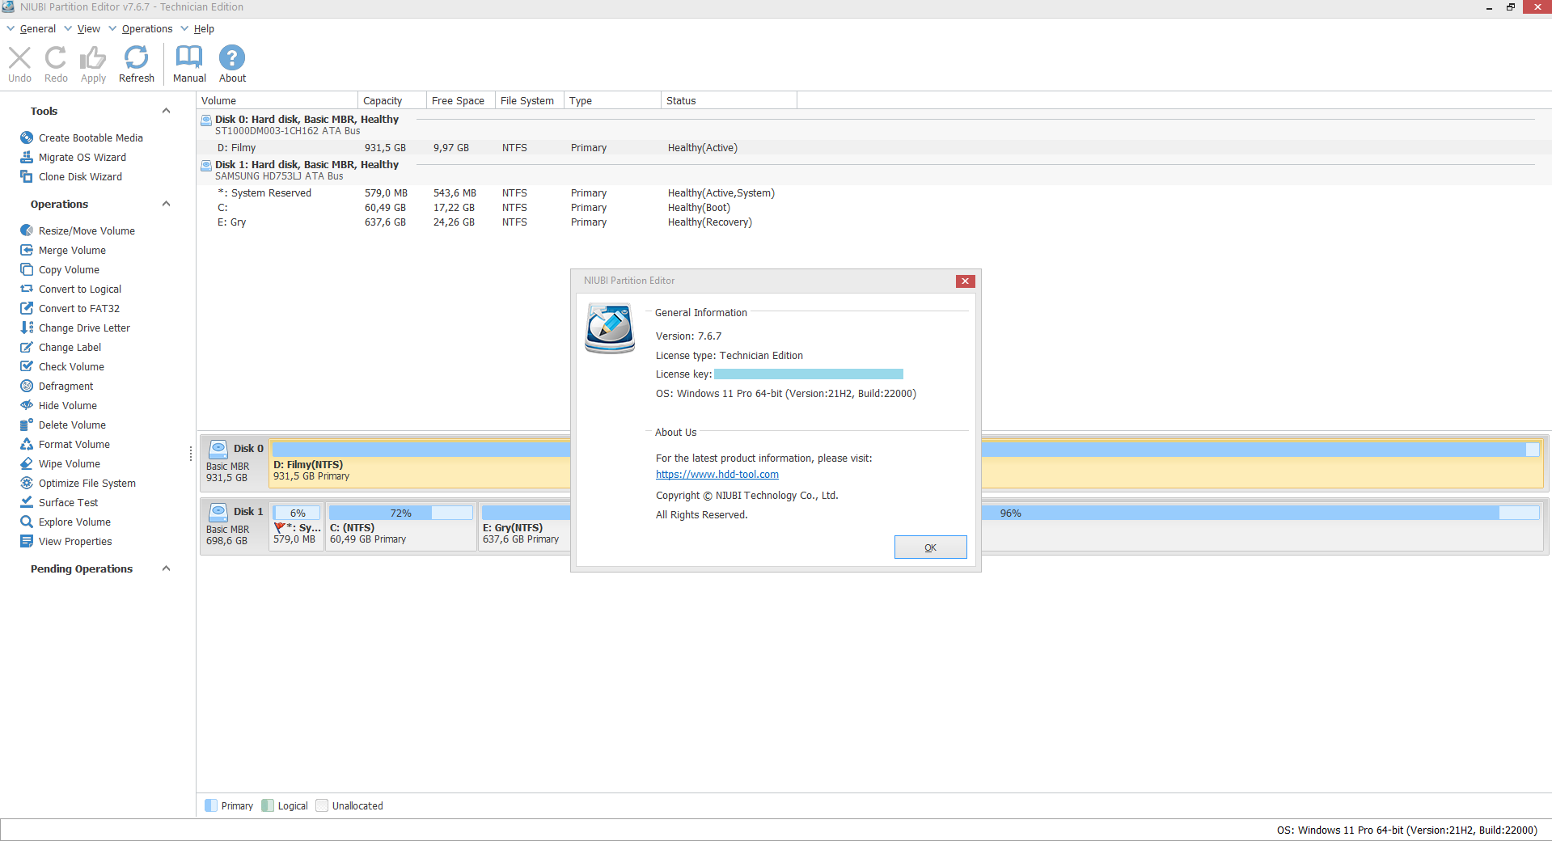The width and height of the screenshot is (1552, 841).
Task: Select System Reserved partition block on Disk 1
Action: pyautogui.click(x=297, y=526)
